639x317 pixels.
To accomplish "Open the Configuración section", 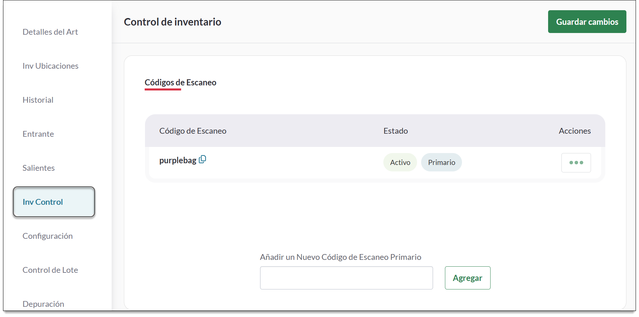I will pos(48,236).
